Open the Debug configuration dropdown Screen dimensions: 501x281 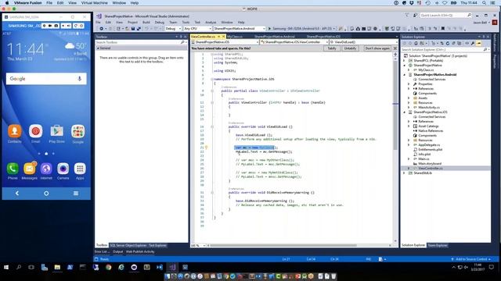coord(173,29)
